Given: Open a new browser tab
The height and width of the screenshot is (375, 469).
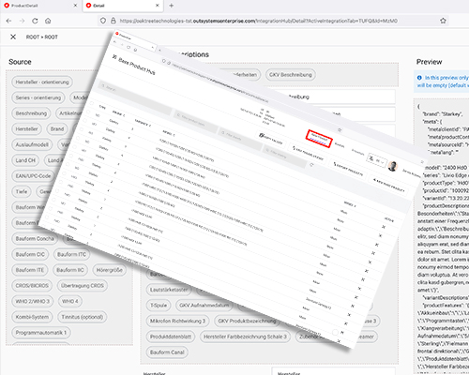Looking at the screenshot, I should [172, 6].
